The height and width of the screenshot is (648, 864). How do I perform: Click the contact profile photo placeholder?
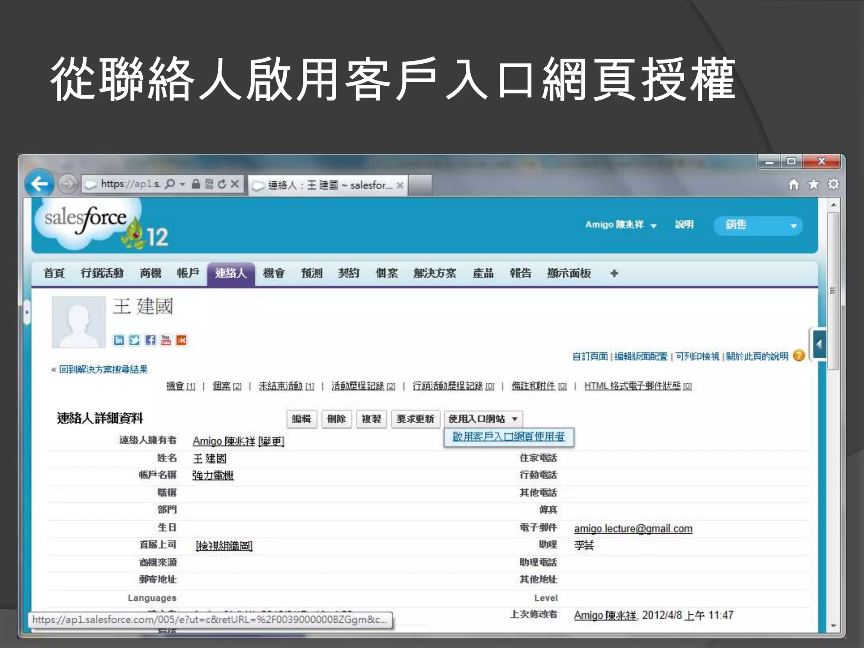pyautogui.click(x=78, y=322)
